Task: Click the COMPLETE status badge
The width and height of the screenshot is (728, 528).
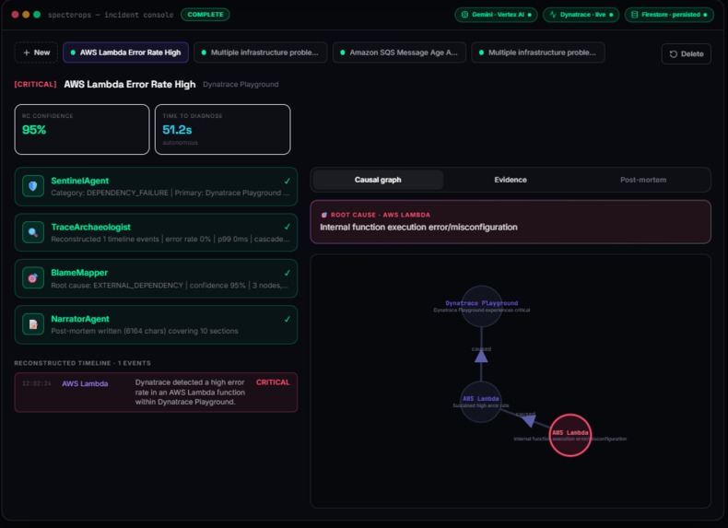Action: click(205, 15)
